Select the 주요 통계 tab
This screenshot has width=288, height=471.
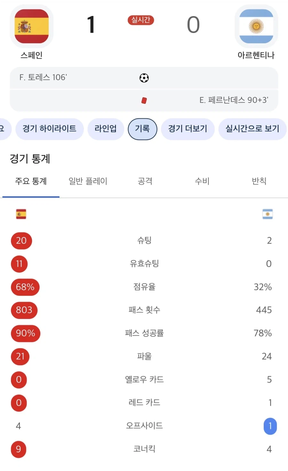[x=31, y=181]
